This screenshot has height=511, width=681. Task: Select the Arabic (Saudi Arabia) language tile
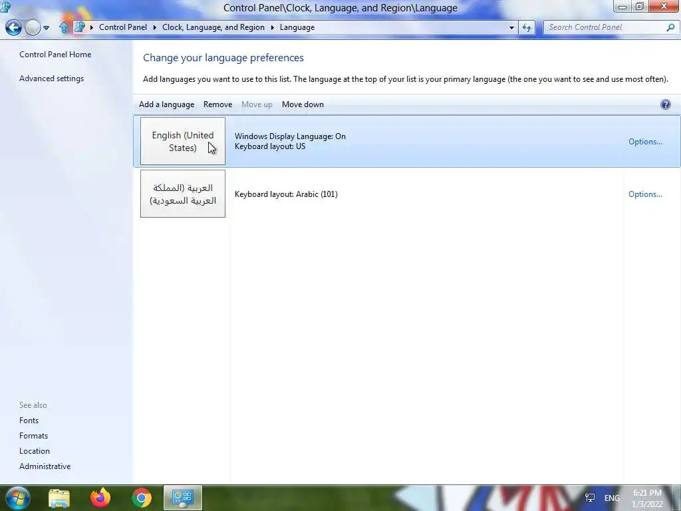click(x=183, y=194)
